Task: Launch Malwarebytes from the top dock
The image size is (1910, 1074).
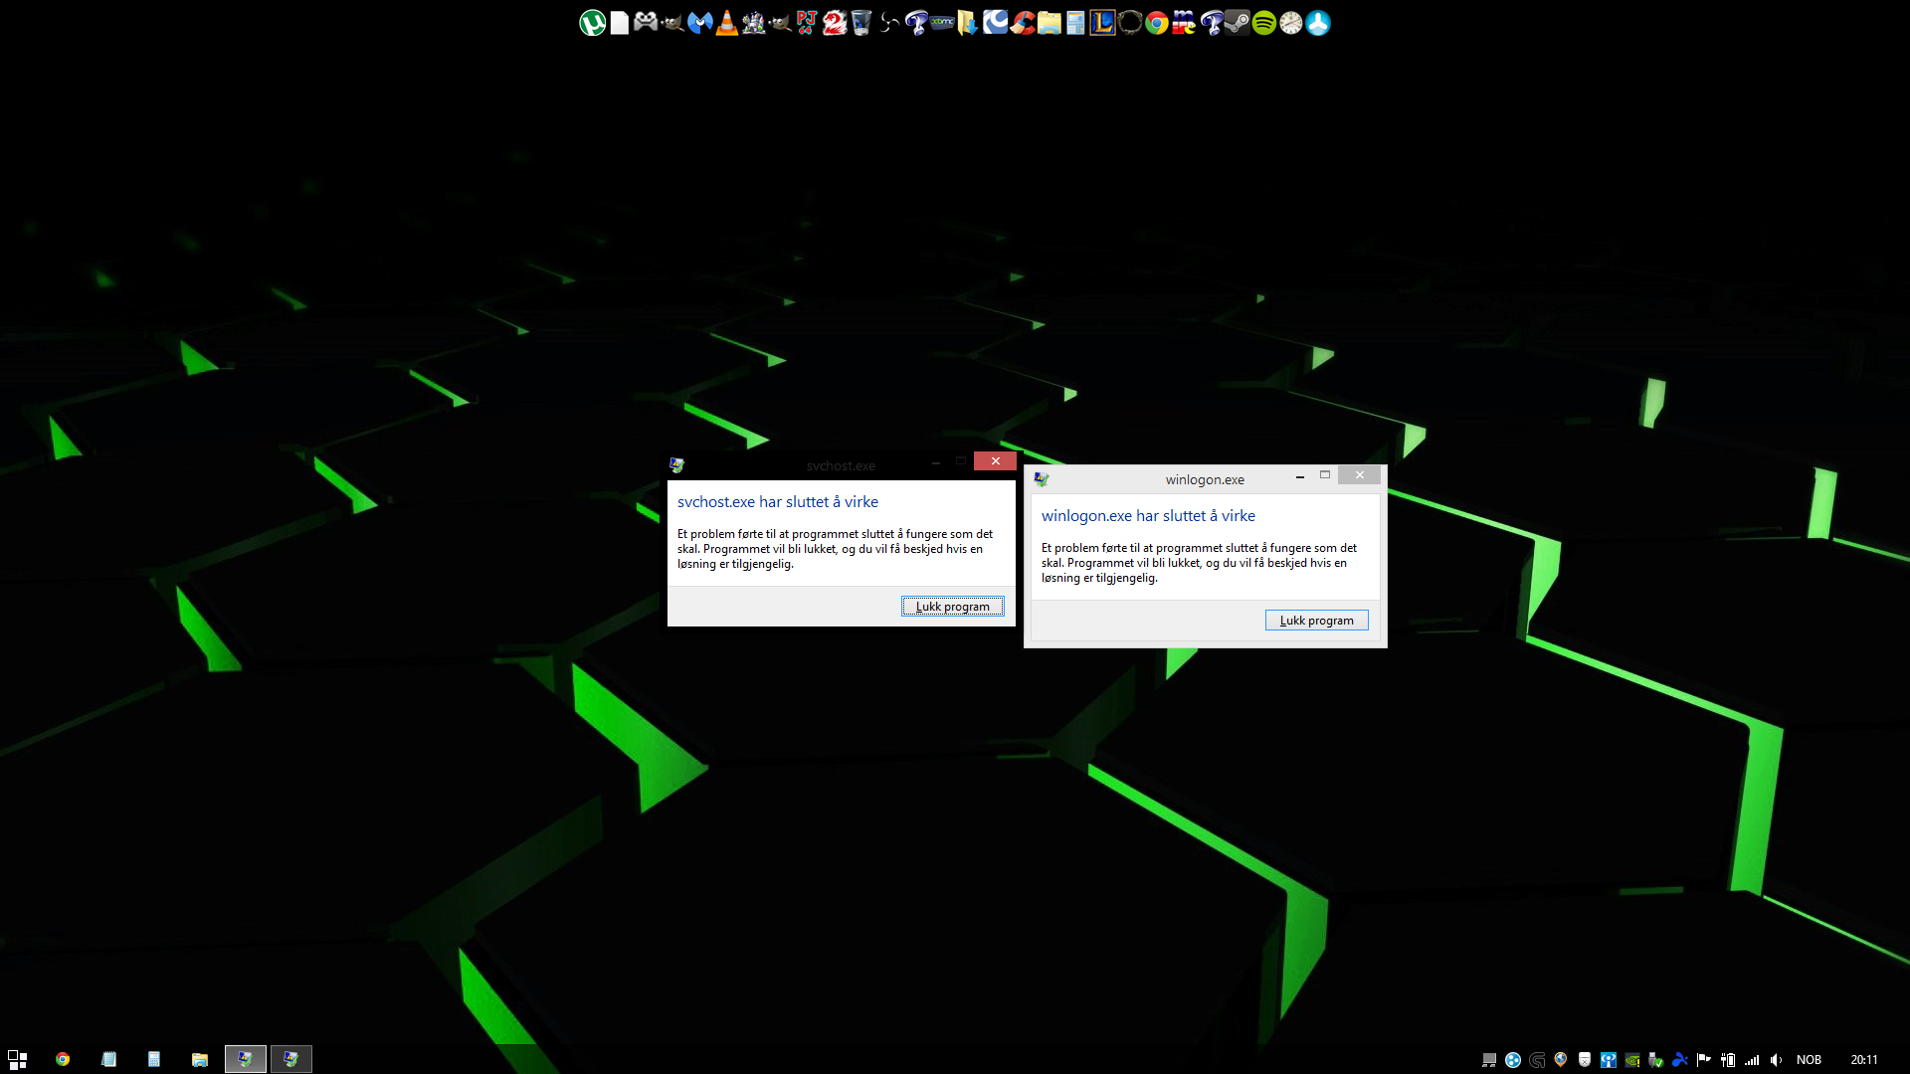Action: (700, 23)
